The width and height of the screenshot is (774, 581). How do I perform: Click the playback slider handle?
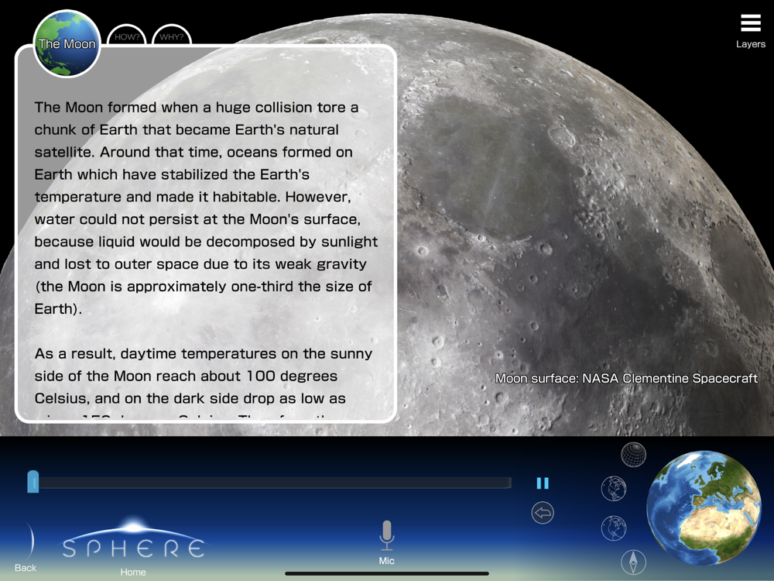pyautogui.click(x=33, y=482)
